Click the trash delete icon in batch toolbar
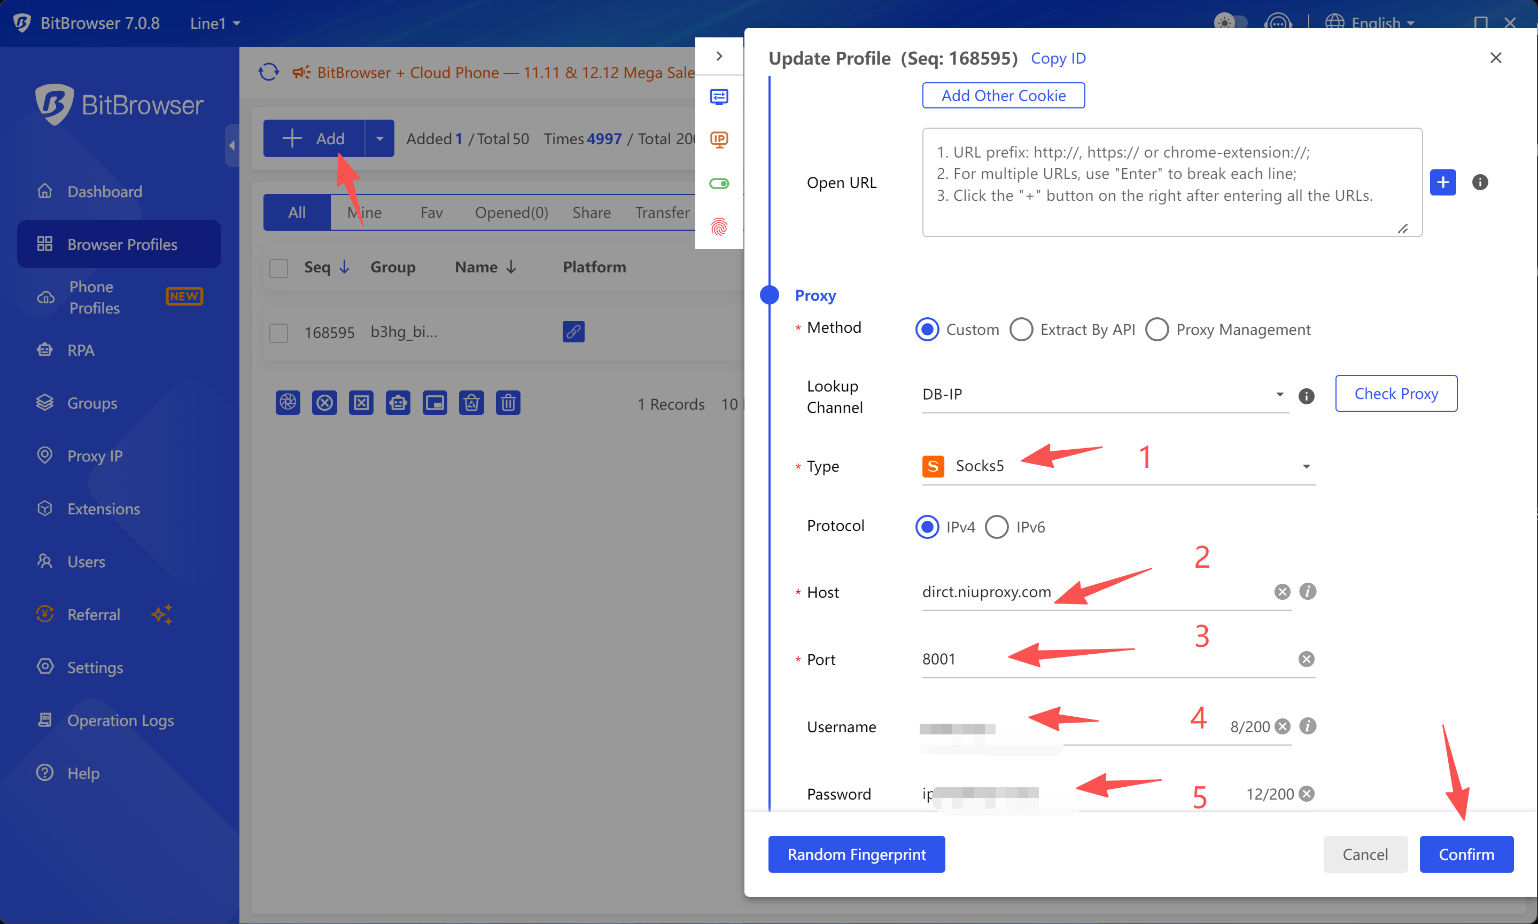 click(508, 403)
